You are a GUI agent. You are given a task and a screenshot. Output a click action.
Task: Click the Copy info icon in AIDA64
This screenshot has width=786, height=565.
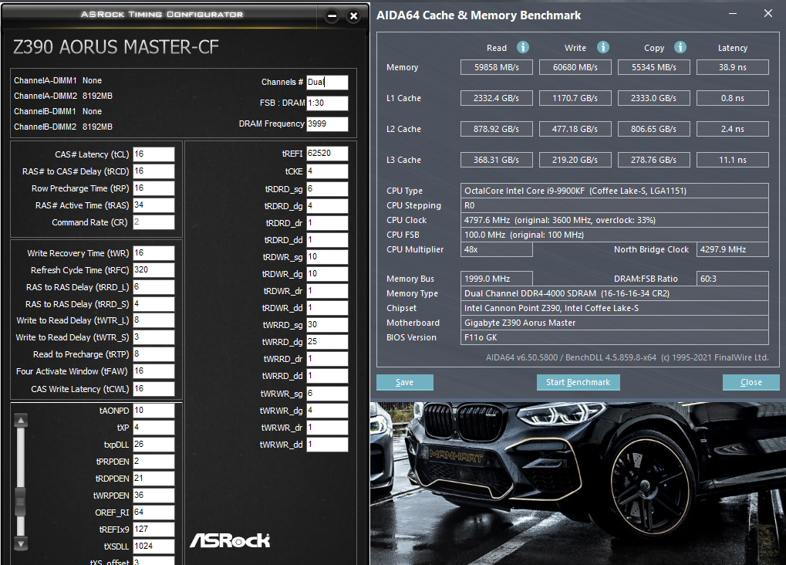pyautogui.click(x=680, y=47)
